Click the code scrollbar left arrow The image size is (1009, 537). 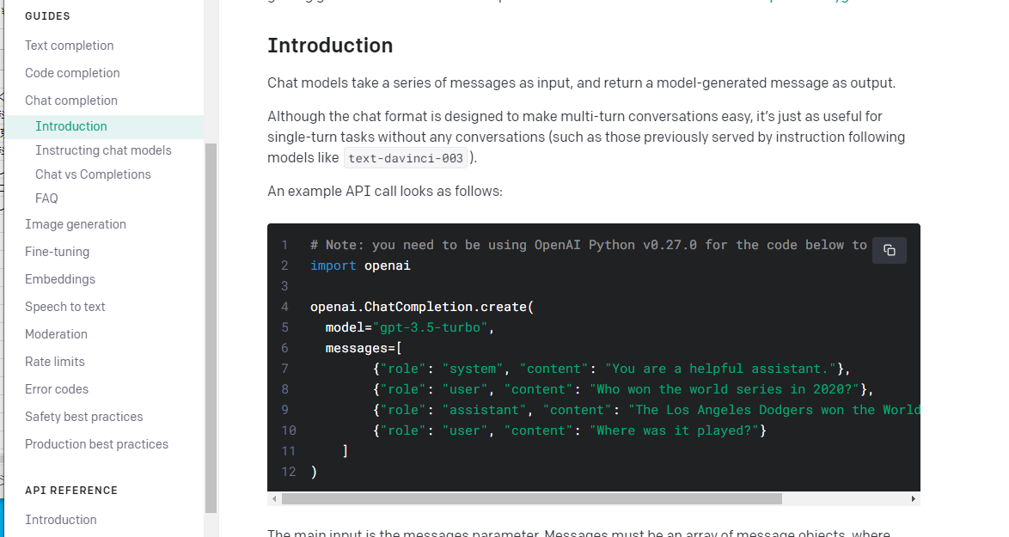point(274,498)
